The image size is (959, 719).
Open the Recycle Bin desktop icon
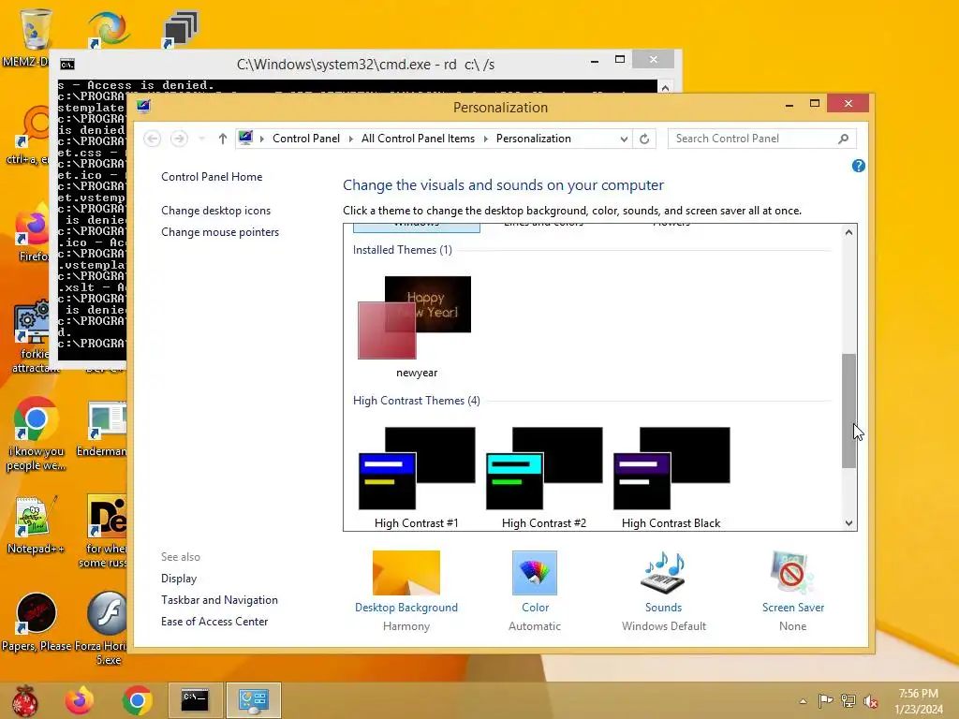(35, 29)
